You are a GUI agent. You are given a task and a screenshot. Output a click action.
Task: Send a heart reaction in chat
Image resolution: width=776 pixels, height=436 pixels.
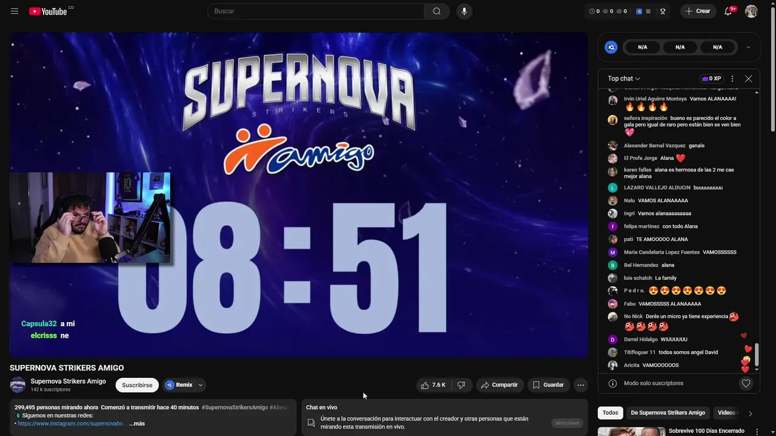click(x=746, y=383)
